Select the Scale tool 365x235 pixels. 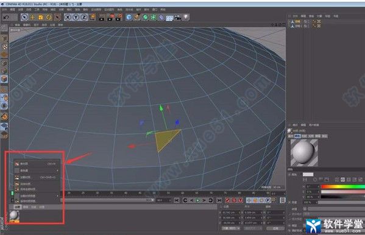[x=41, y=17]
